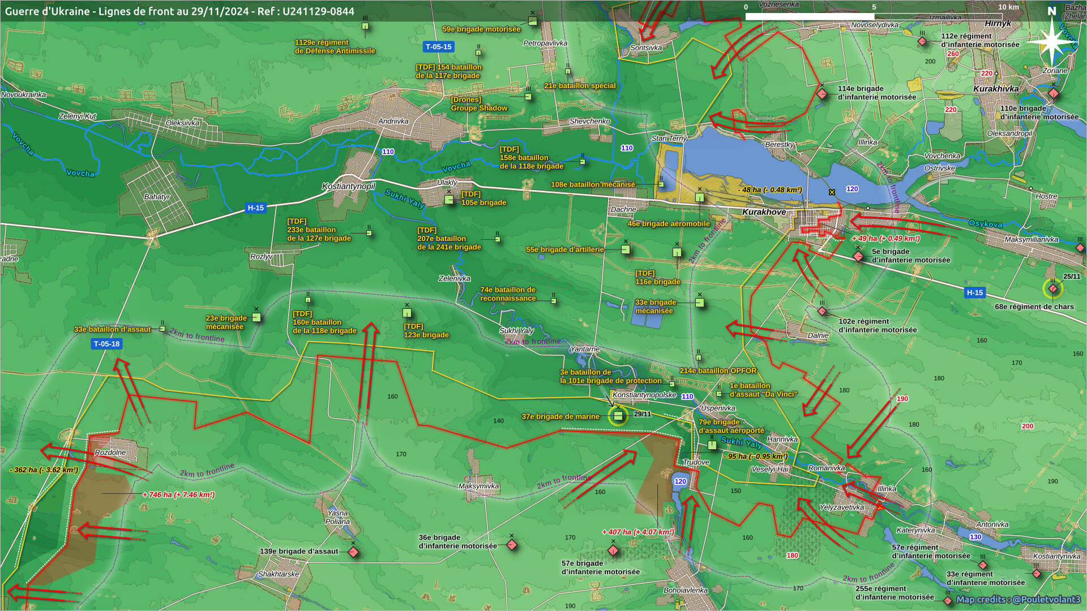Click the yellow X marker on reservoir dam

click(832, 192)
